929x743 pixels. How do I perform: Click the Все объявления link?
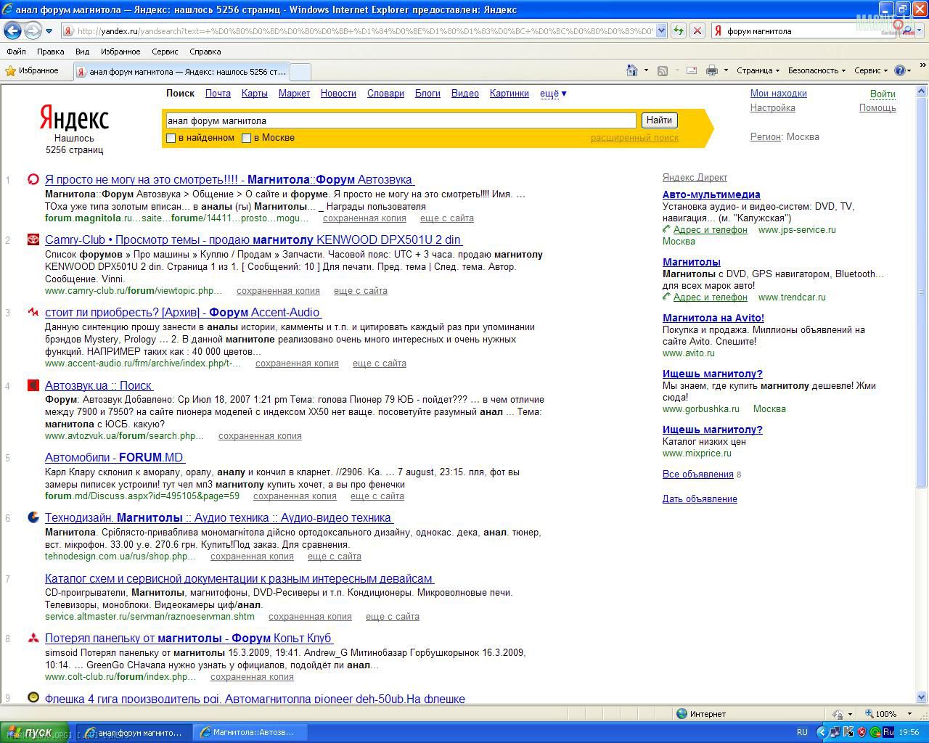click(x=697, y=474)
